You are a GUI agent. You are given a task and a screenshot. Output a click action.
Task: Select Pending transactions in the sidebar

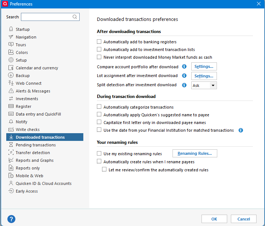tap(36, 145)
